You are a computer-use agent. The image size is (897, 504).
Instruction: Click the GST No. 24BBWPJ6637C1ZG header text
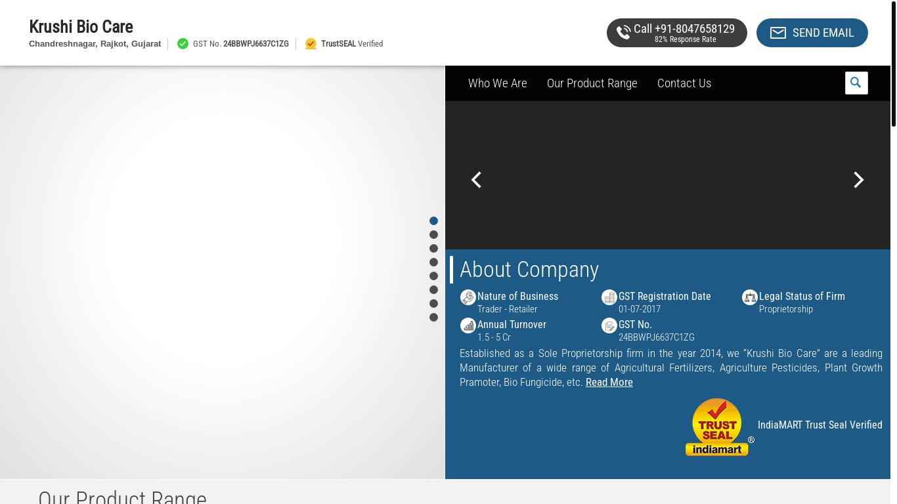coord(241,44)
